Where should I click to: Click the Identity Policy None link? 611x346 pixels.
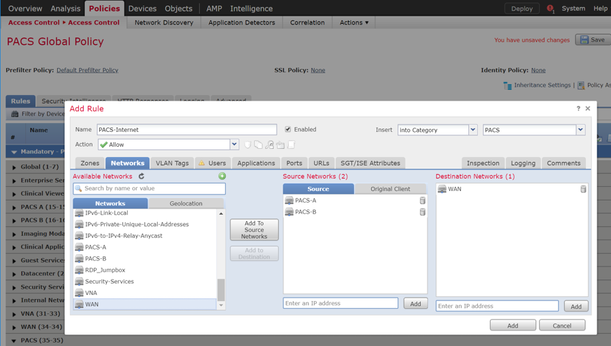point(538,70)
